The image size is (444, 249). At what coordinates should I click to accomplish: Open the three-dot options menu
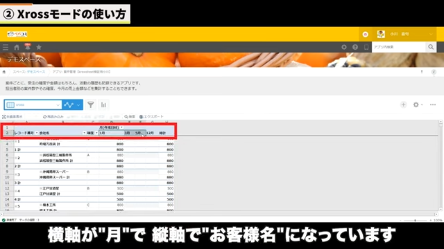point(433,104)
